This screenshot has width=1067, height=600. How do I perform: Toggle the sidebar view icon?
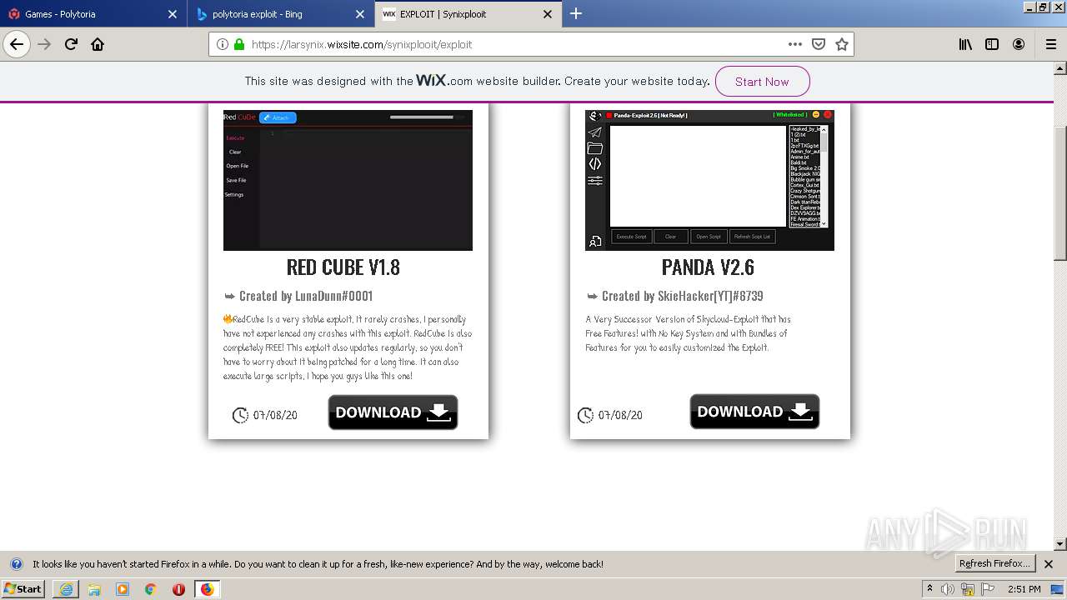(992, 44)
